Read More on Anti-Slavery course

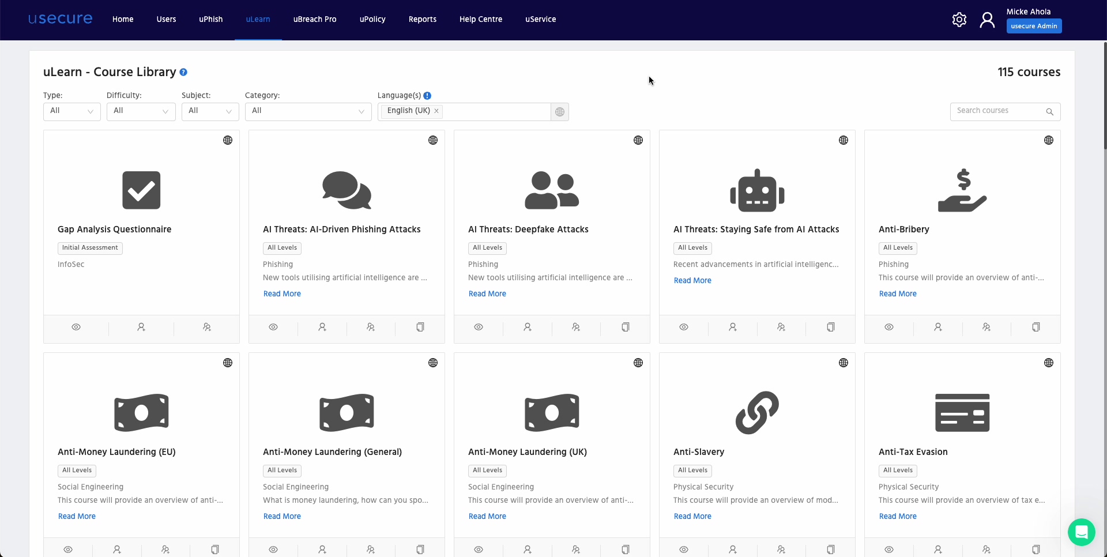[x=692, y=517]
